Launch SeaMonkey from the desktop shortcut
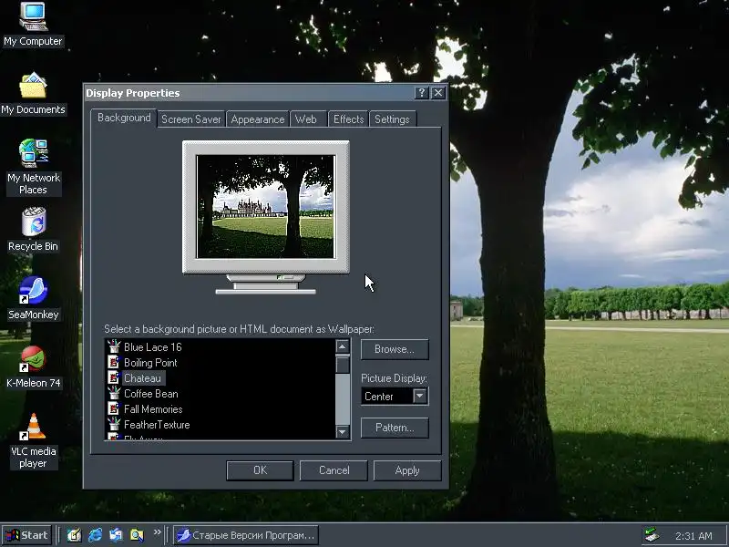 point(33,298)
